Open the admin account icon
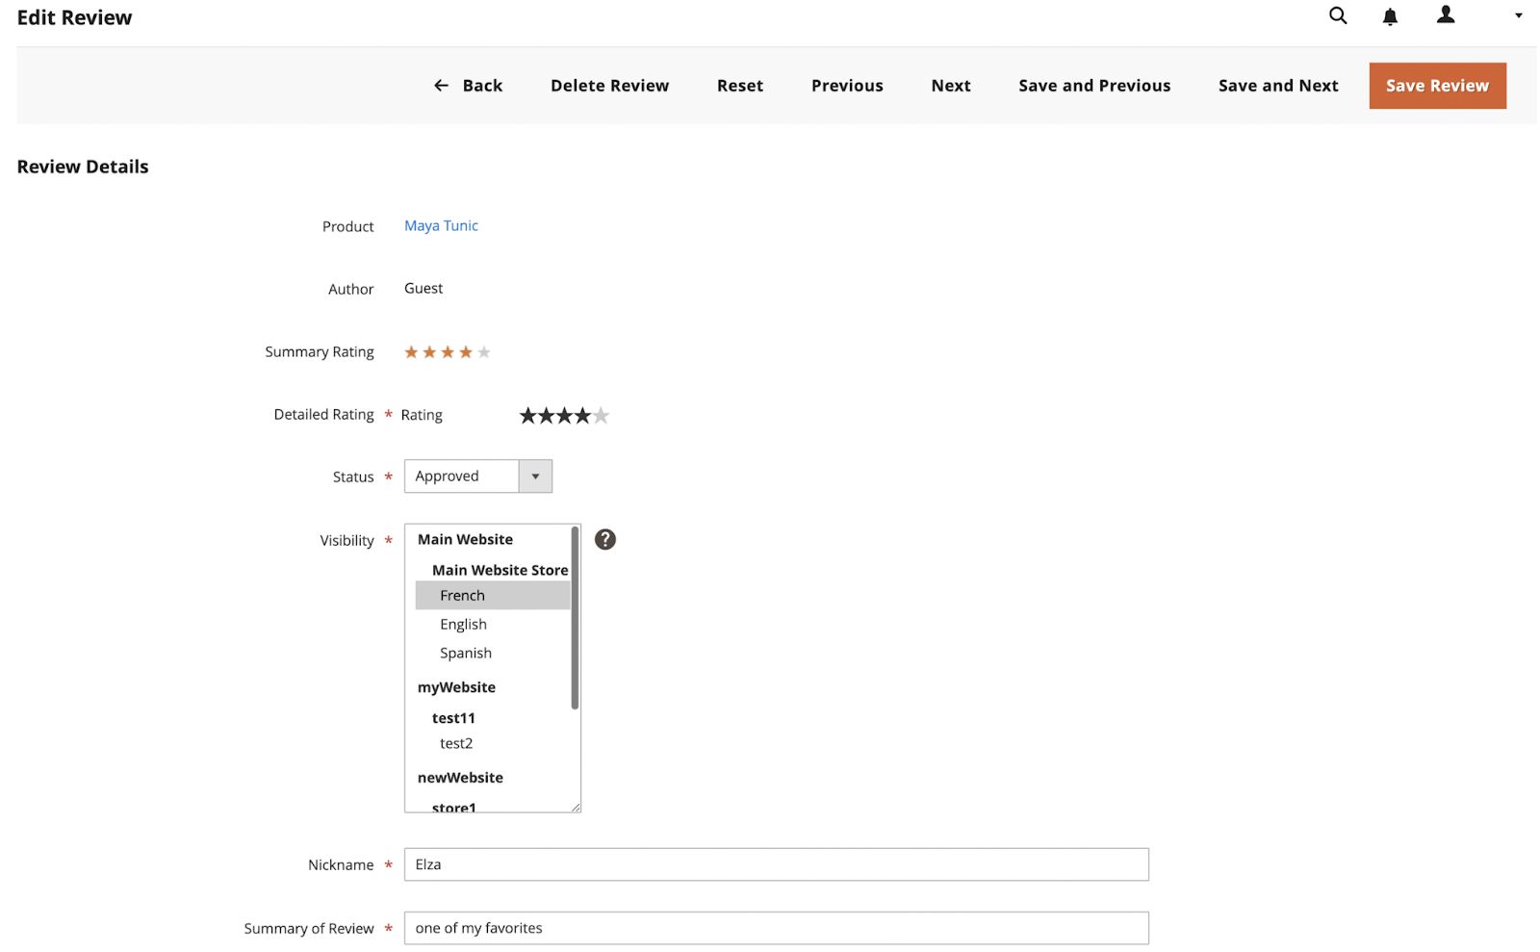1540x952 pixels. [x=1445, y=16]
